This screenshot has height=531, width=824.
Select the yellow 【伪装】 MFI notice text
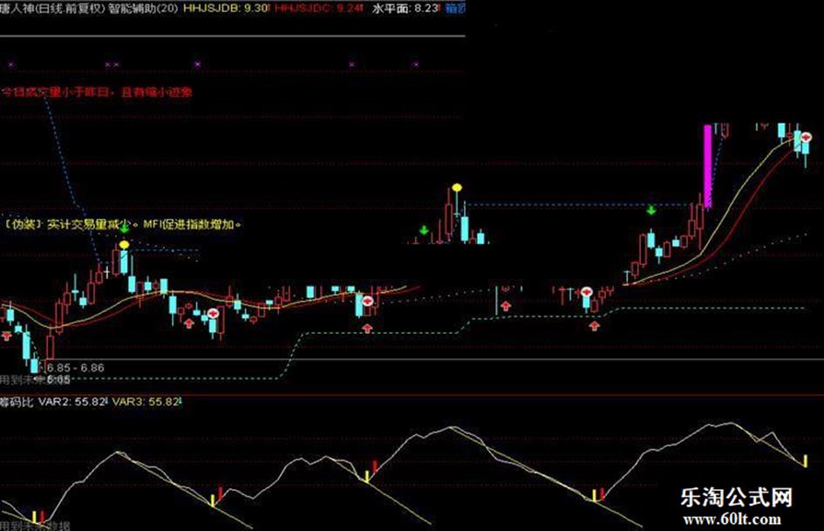(124, 224)
